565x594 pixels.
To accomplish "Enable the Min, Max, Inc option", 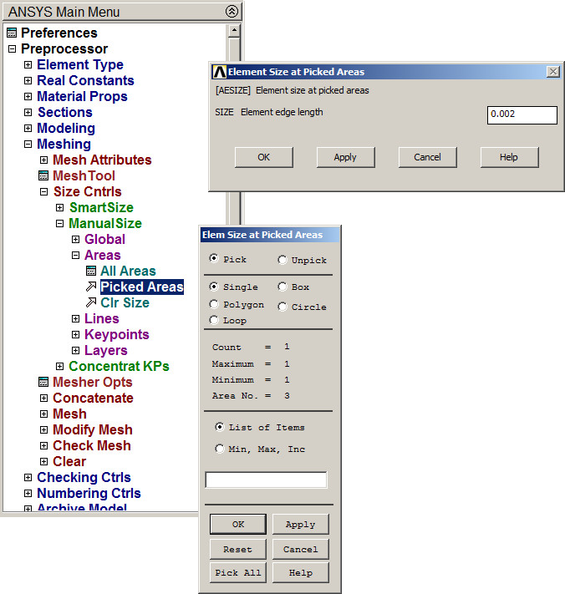I will tap(220, 449).
